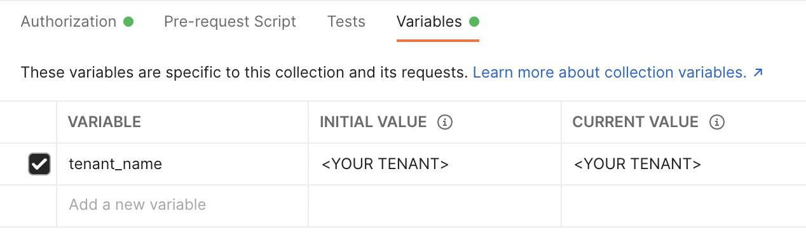Image resolution: width=806 pixels, height=239 pixels.
Task: Click the tenant_name variable name field
Action: 182,164
